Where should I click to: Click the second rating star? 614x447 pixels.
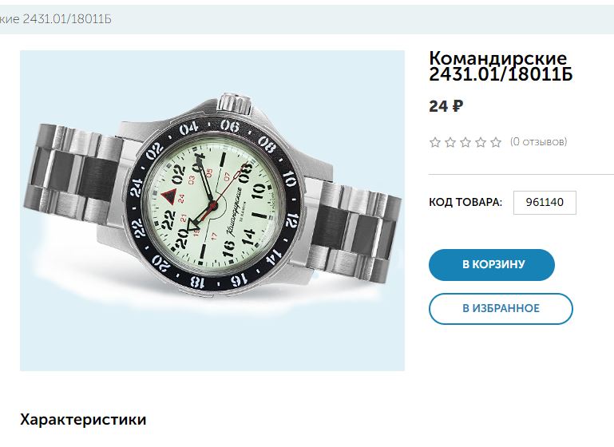[450, 142]
